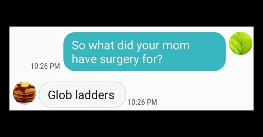The width and height of the screenshot is (263, 137).
Task: Select the teal outgoing message bubble
Action: pyautogui.click(x=145, y=52)
